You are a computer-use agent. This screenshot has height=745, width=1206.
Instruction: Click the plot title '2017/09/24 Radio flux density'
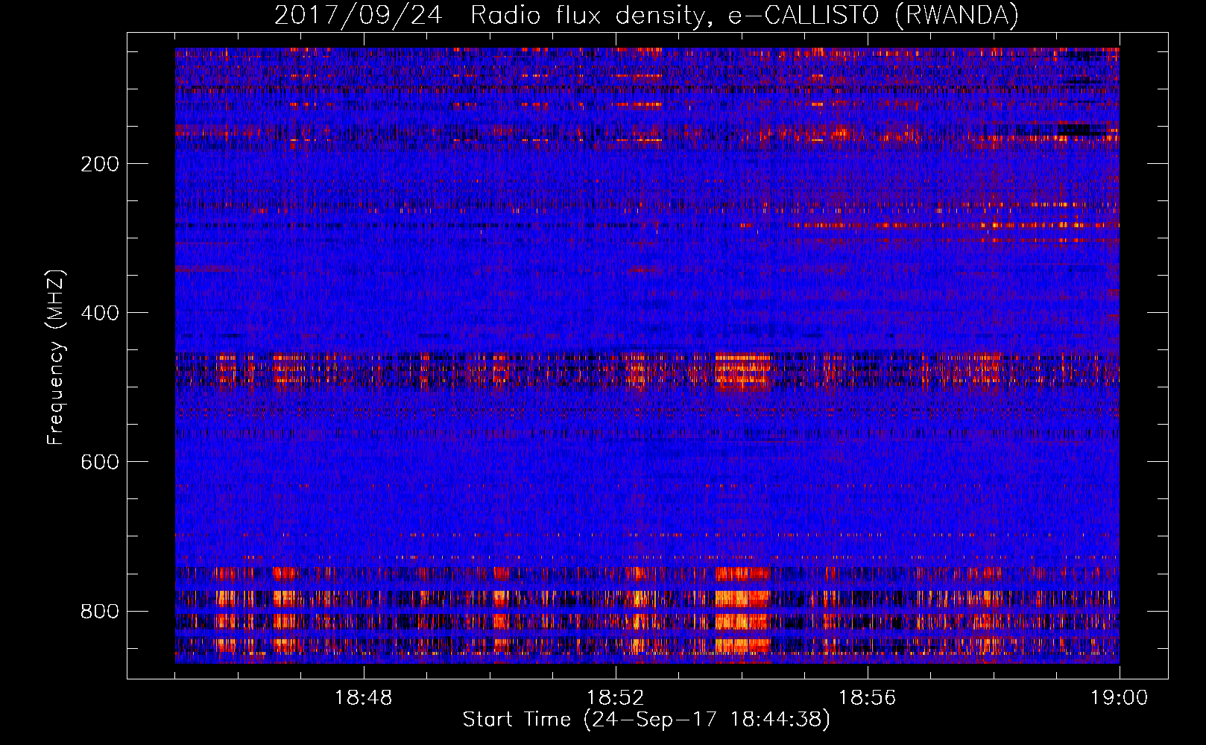646,16
